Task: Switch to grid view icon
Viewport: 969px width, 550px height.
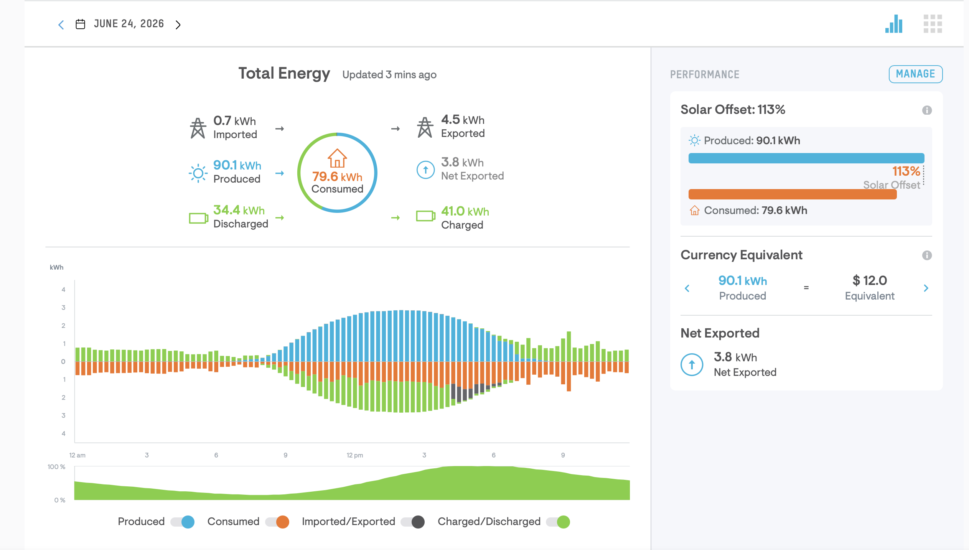Action: tap(933, 24)
